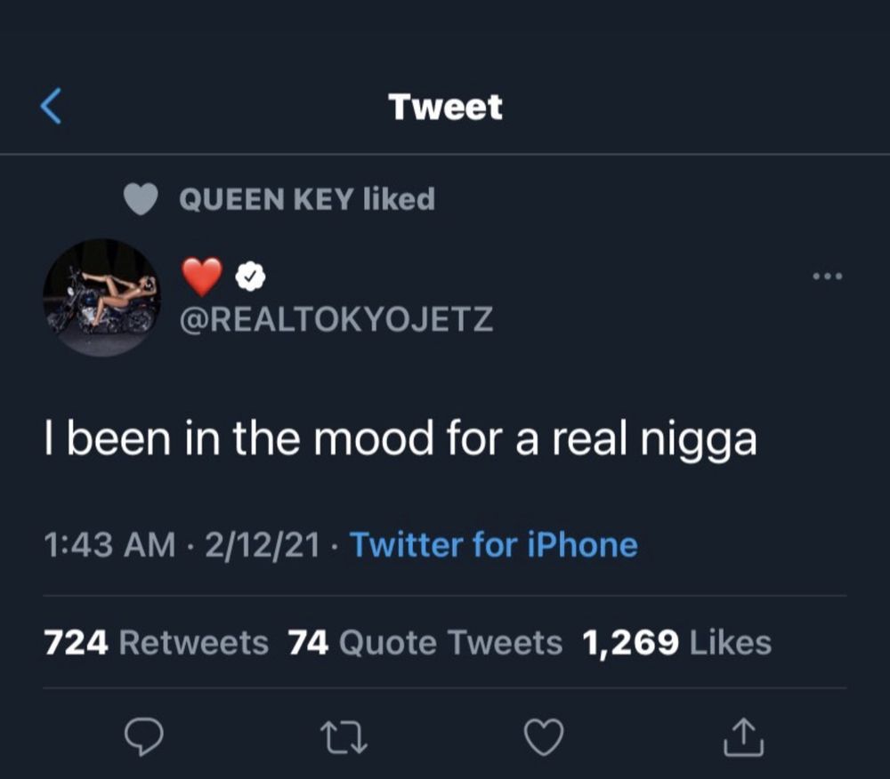Click the red heart emoji display name

[x=202, y=277]
